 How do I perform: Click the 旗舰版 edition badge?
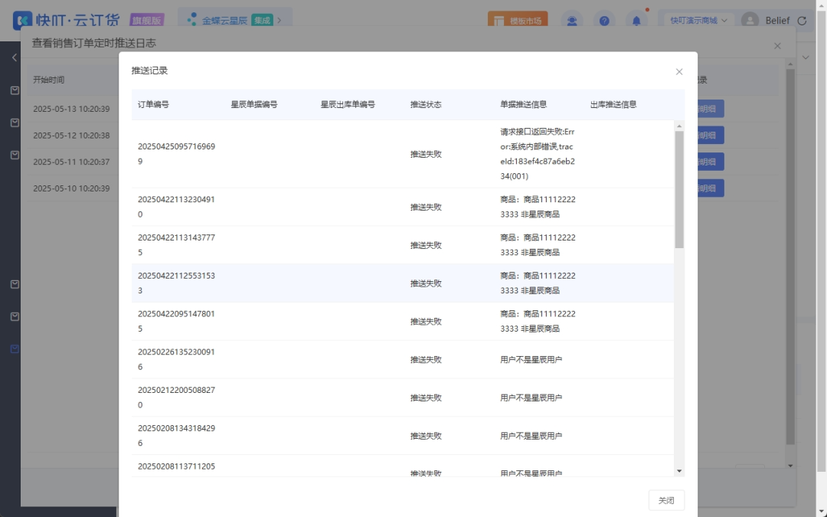coord(146,21)
